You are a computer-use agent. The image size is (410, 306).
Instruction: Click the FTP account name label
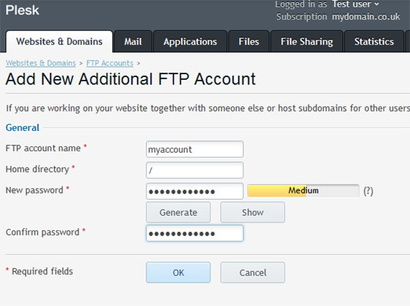(x=43, y=148)
